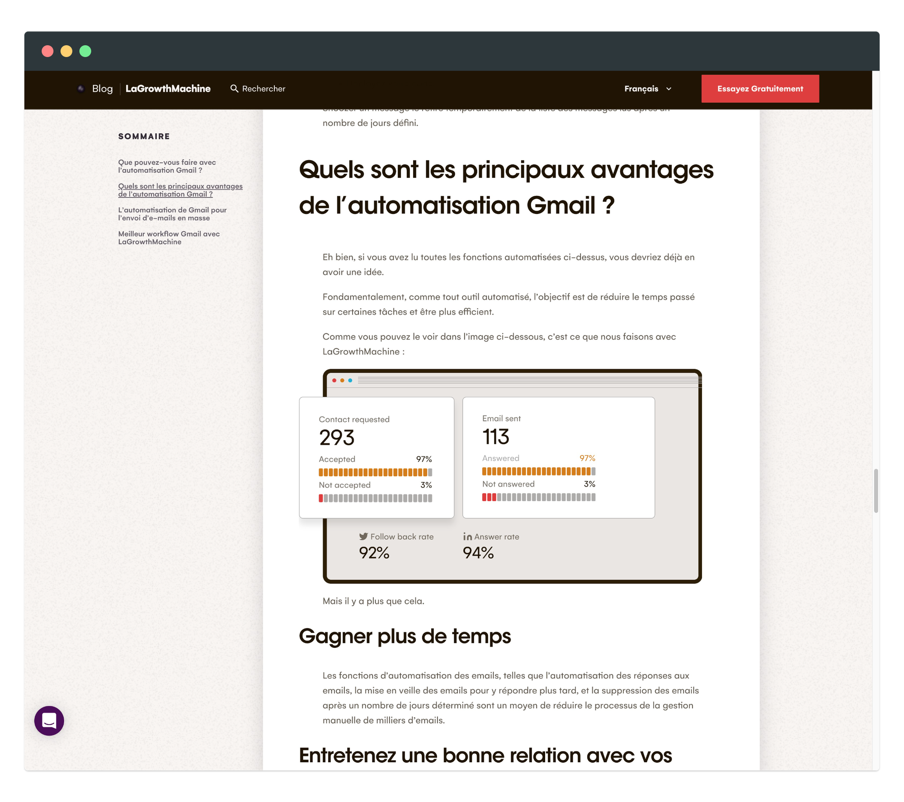Click the LinkedIn icon by Answer rate

467,536
